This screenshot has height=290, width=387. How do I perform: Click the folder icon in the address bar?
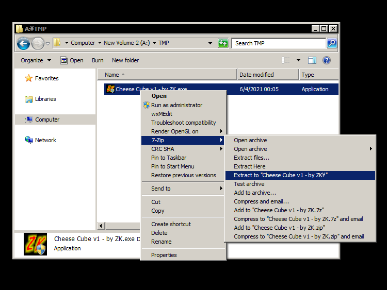coord(57,43)
